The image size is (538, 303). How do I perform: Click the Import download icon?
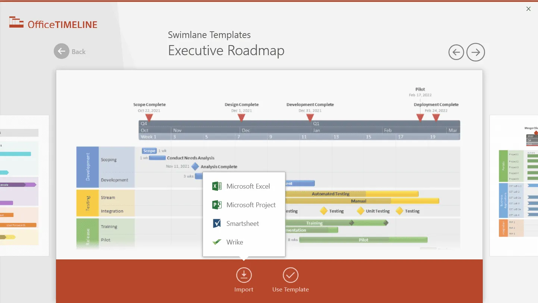coord(244,275)
